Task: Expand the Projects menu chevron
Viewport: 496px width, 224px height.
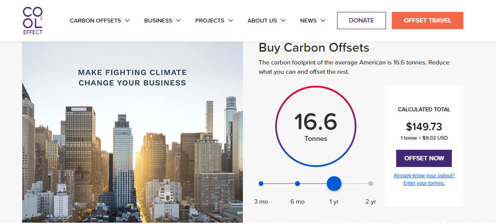Action: (x=231, y=21)
